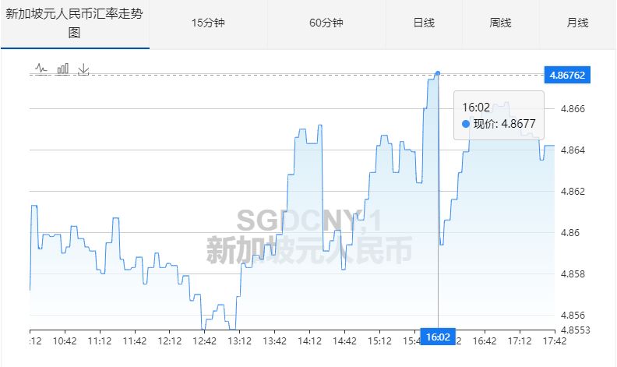Click the download chart image icon
The height and width of the screenshot is (367, 617).
83,69
